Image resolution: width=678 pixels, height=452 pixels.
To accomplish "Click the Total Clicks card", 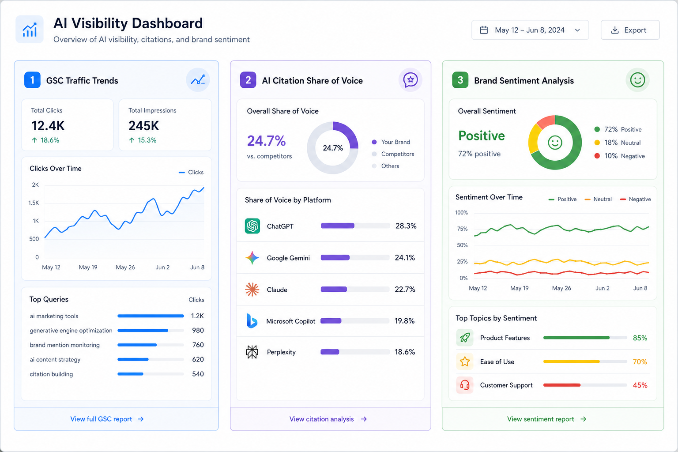I will [68, 125].
